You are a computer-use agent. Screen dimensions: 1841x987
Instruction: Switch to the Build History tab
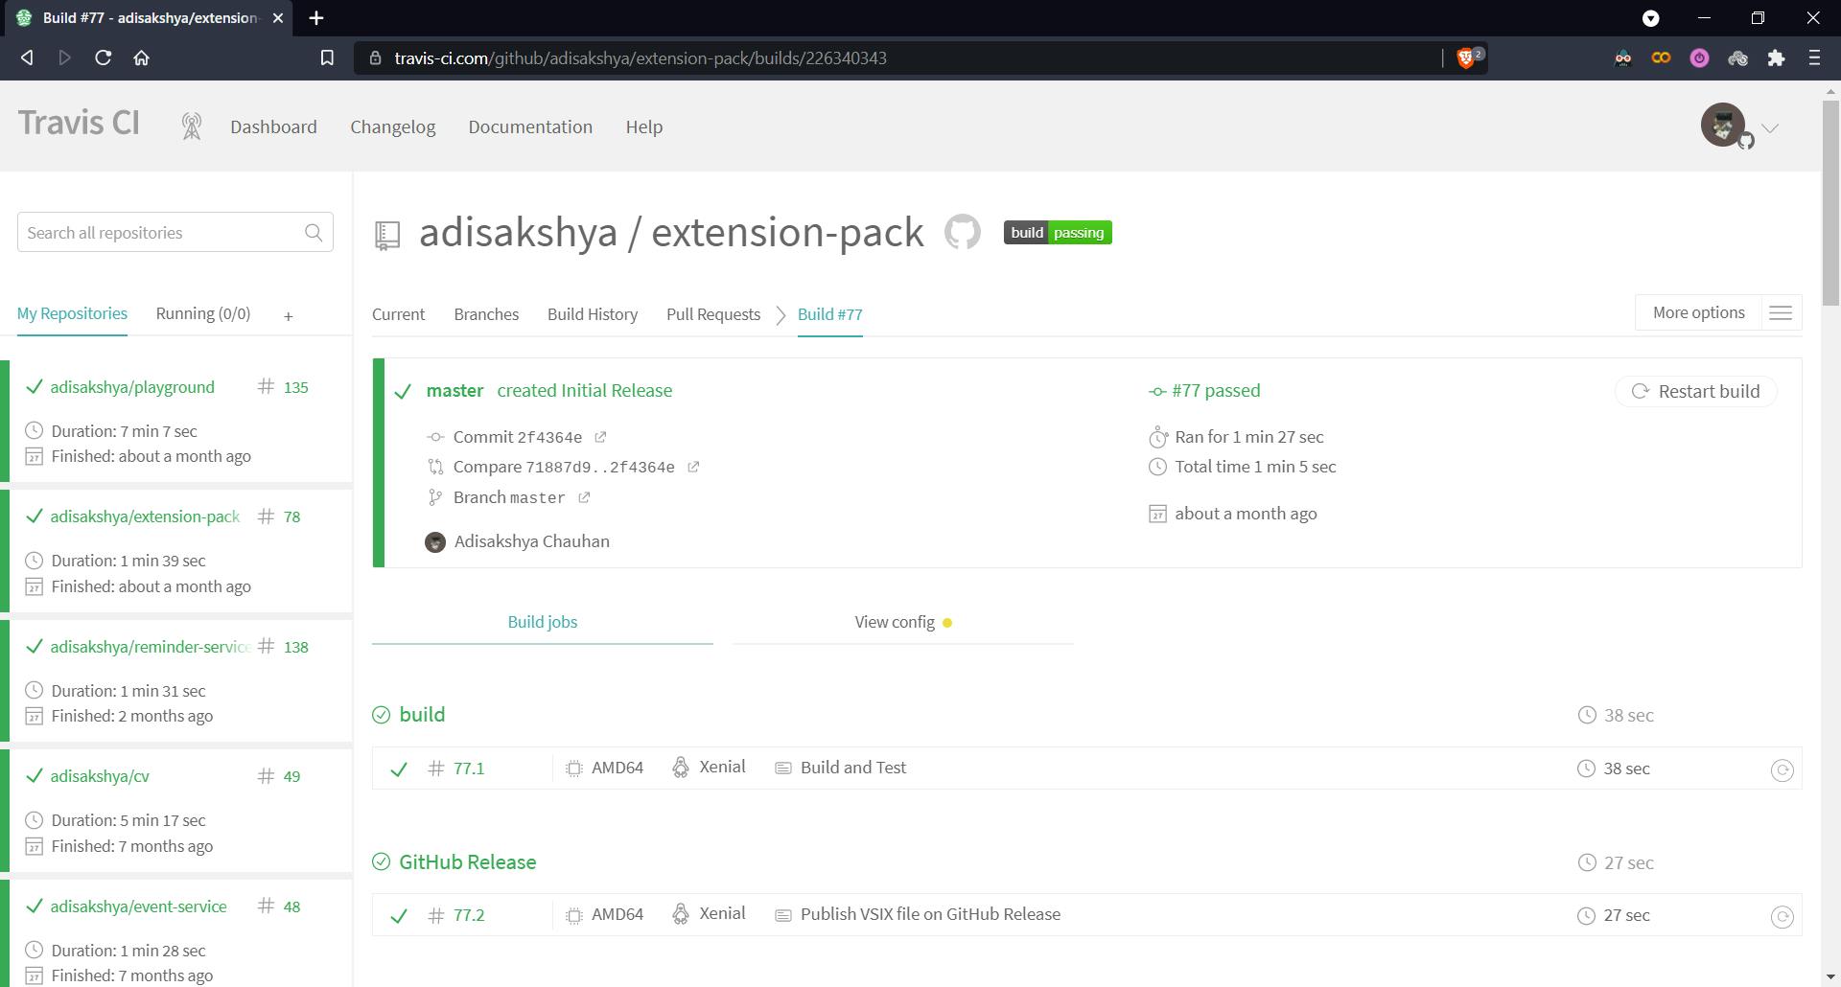click(592, 314)
